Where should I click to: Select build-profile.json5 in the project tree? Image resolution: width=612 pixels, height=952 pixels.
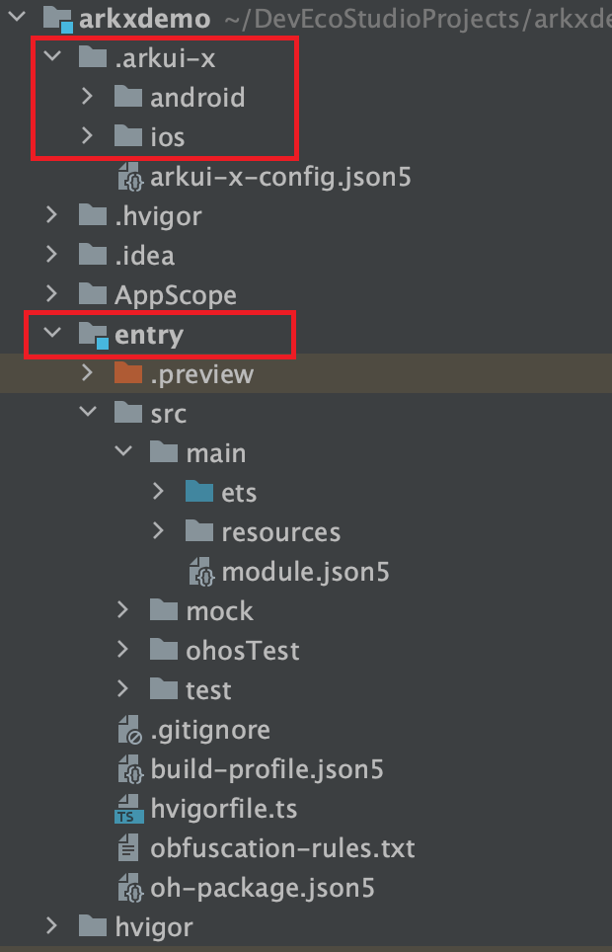tap(267, 769)
